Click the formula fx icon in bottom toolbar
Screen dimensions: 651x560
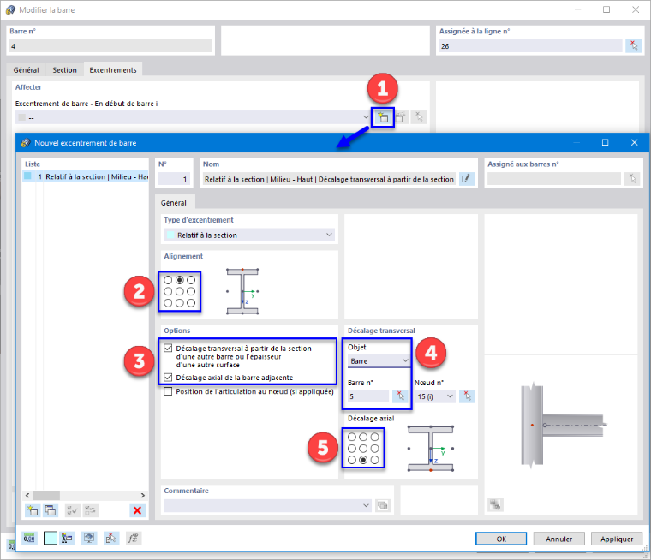click(x=134, y=539)
